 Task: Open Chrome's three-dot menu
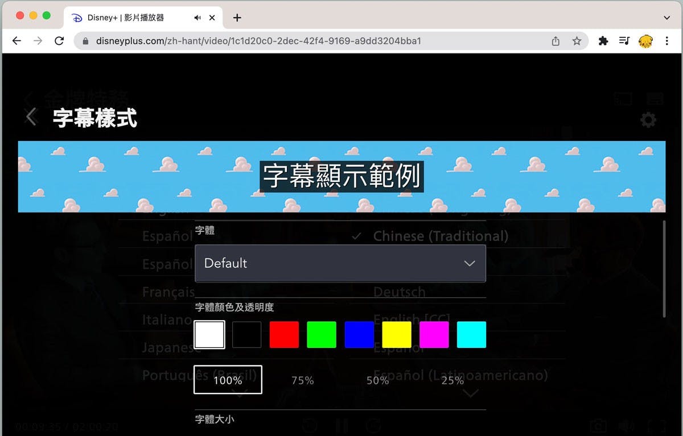click(x=666, y=41)
